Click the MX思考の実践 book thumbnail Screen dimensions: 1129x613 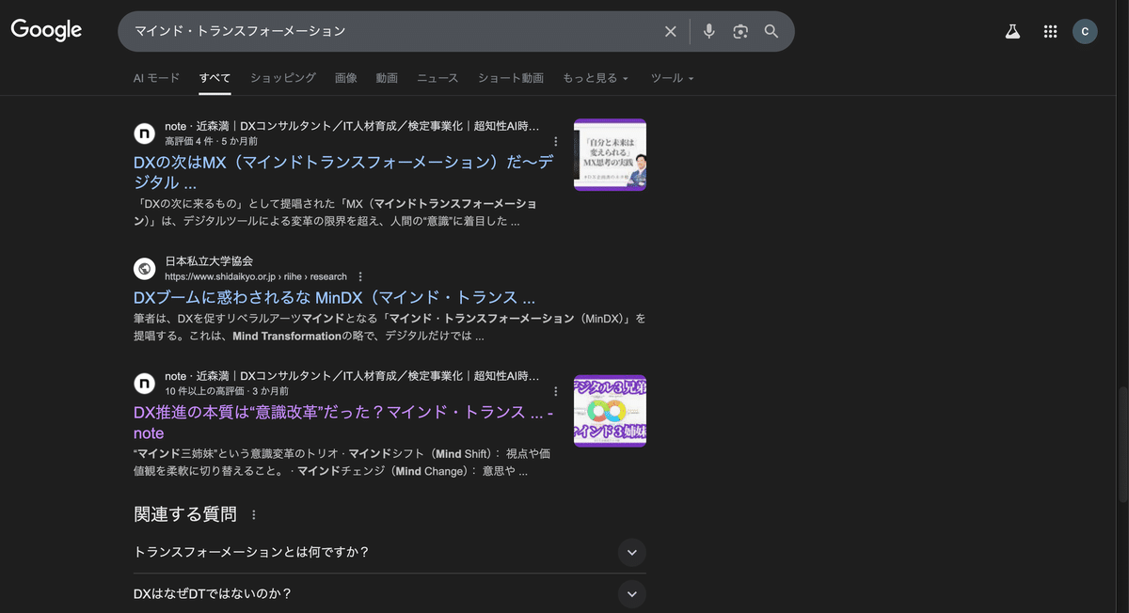(x=610, y=154)
